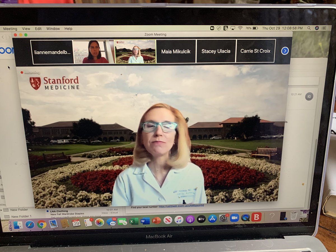Expand New Folder disclosure triangle

[x=1, y=210]
